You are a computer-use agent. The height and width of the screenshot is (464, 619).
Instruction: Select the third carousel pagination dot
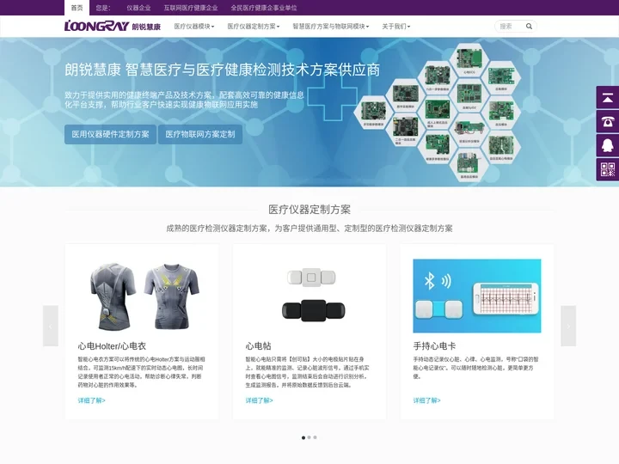[x=315, y=437]
